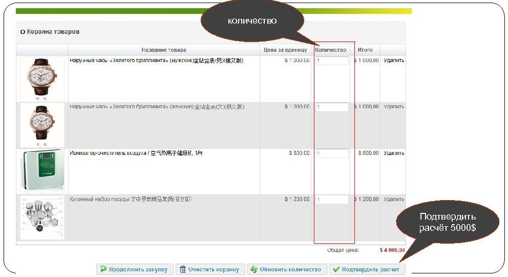The height and width of the screenshot is (277, 508).
Task: Click the refresh arrows icon on Обновить количество
Action: (x=254, y=269)
